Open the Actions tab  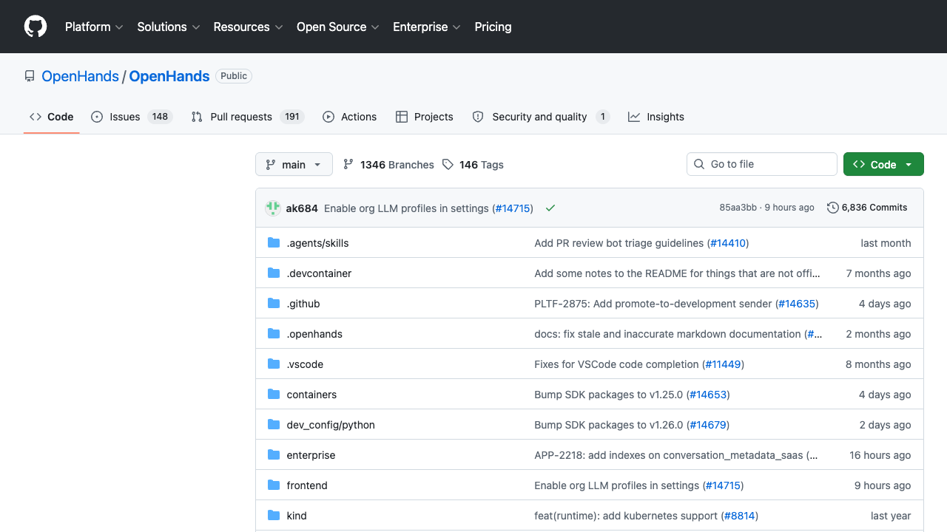click(x=350, y=117)
